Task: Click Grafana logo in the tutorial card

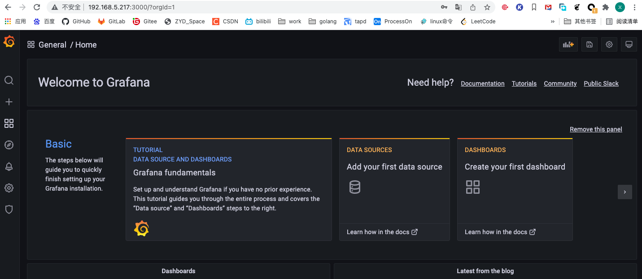Action: [x=141, y=229]
